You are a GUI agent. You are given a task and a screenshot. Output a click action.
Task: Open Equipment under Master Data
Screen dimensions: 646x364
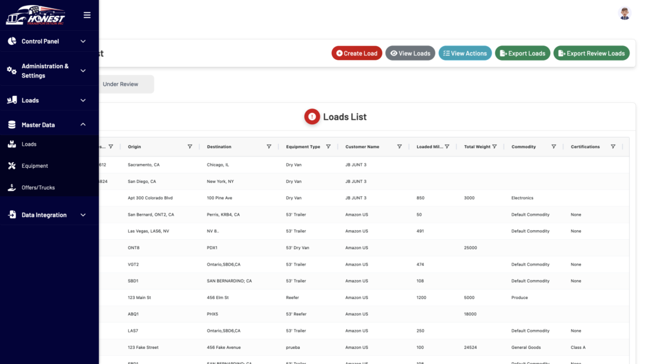tap(35, 166)
